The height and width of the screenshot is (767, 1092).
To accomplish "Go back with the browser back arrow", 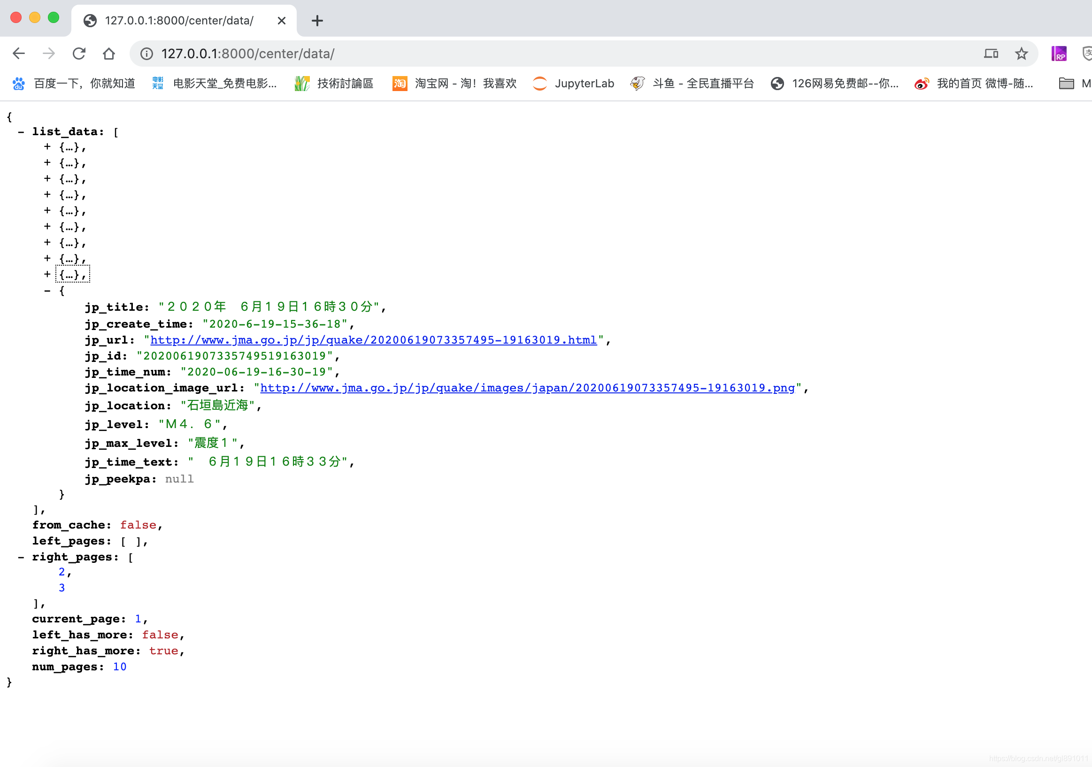I will pos(19,54).
